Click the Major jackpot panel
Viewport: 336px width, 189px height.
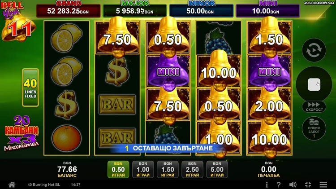point(135,9)
